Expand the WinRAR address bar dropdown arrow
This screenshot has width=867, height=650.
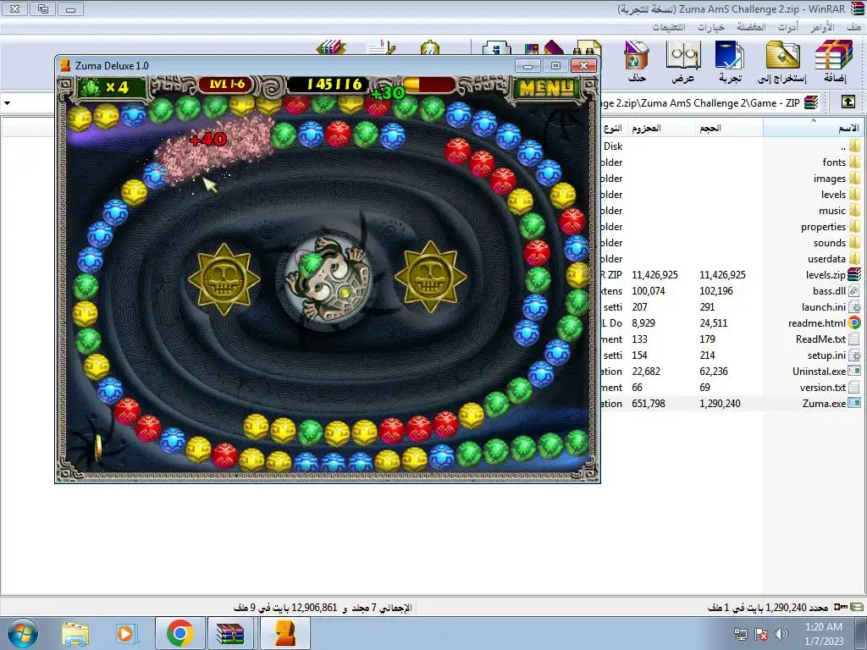pos(7,102)
